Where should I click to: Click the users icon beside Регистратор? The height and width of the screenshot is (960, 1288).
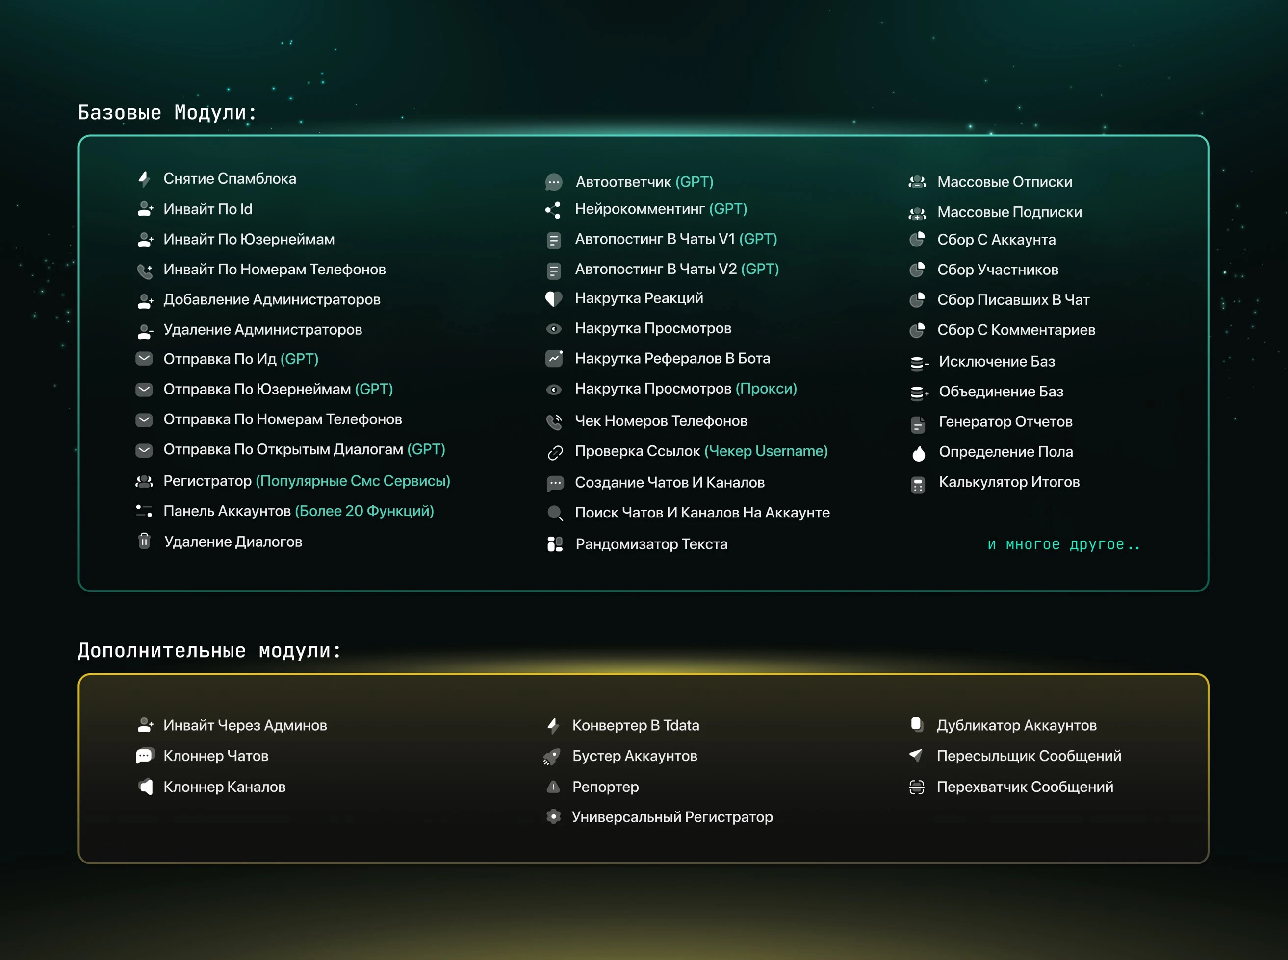(144, 481)
